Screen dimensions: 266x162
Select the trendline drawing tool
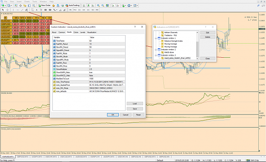[22, 10]
